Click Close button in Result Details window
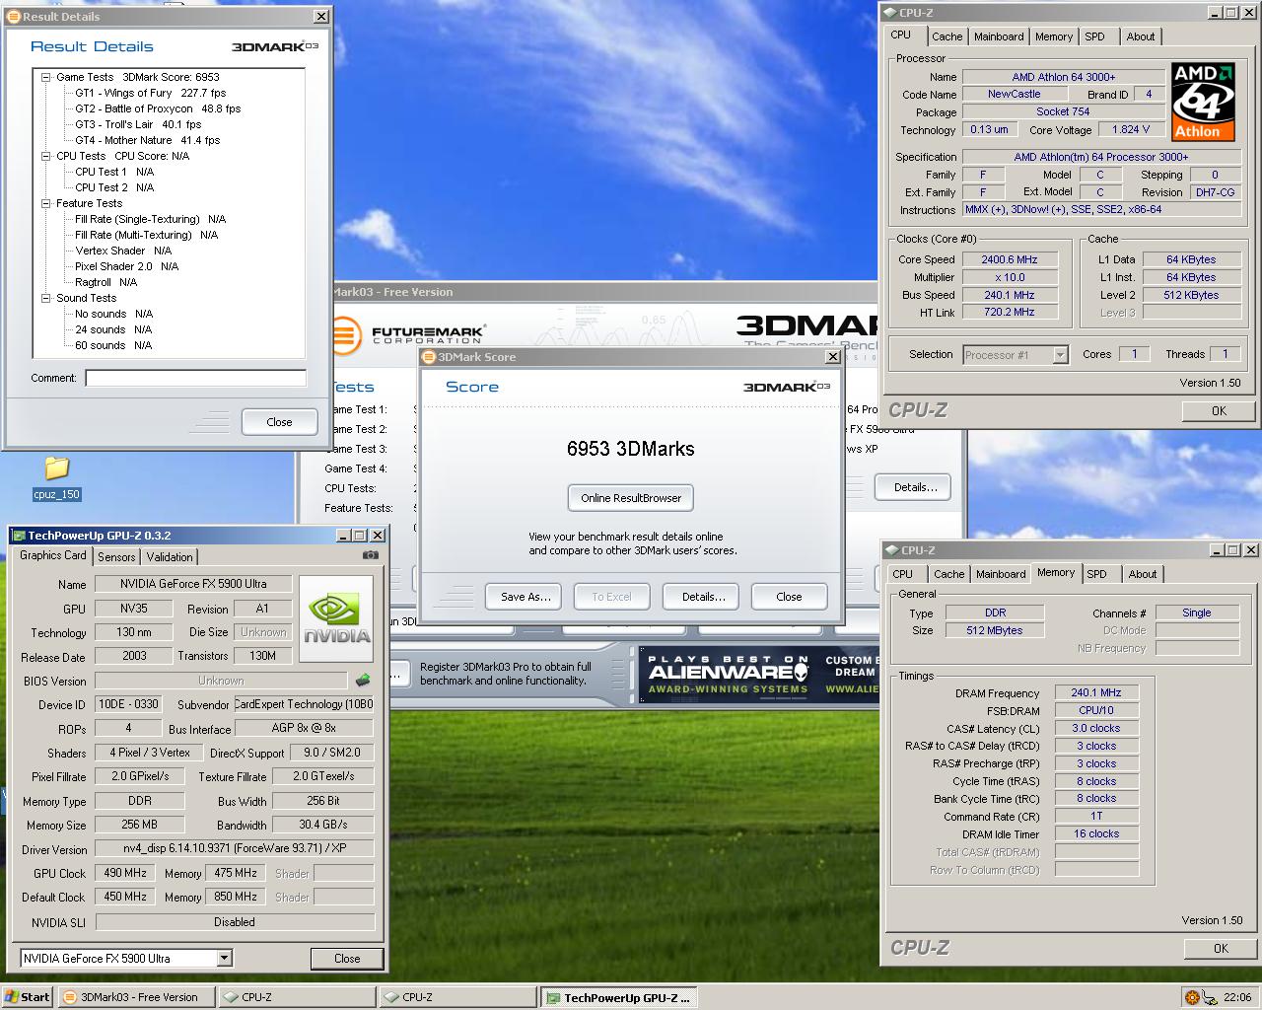1262x1010 pixels. click(279, 422)
